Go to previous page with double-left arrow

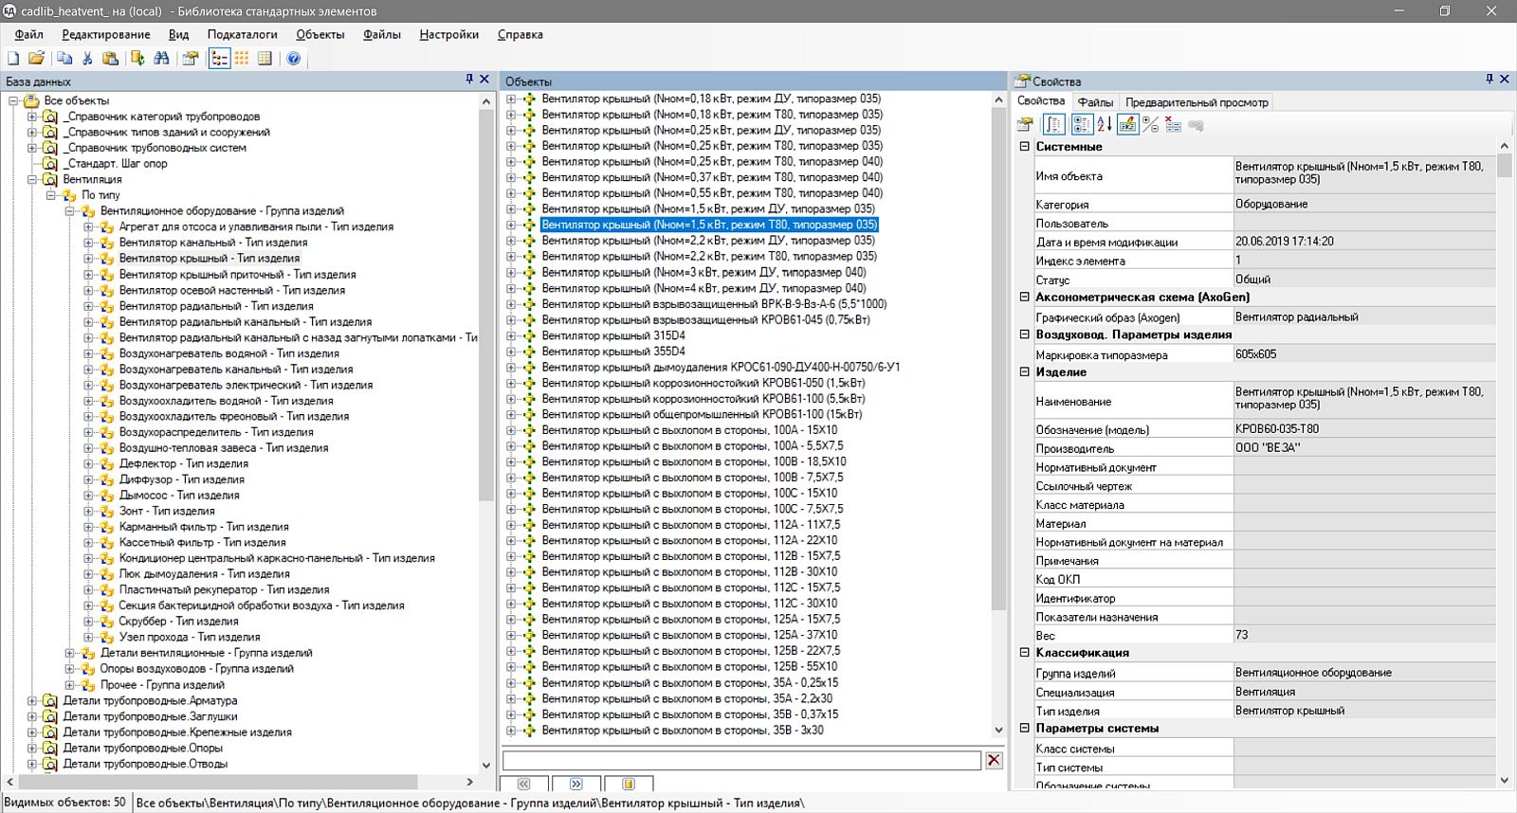[524, 784]
